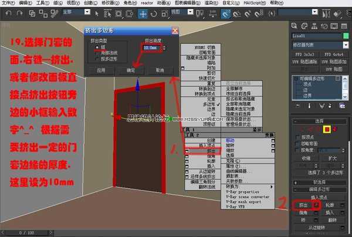Toggle the Angle Snap icon

tap(236, 14)
